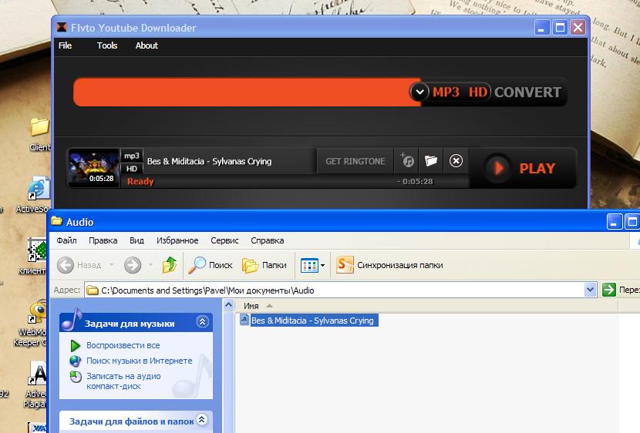Open the Вид menu in Audio window
The image size is (640, 433).
pos(136,240)
